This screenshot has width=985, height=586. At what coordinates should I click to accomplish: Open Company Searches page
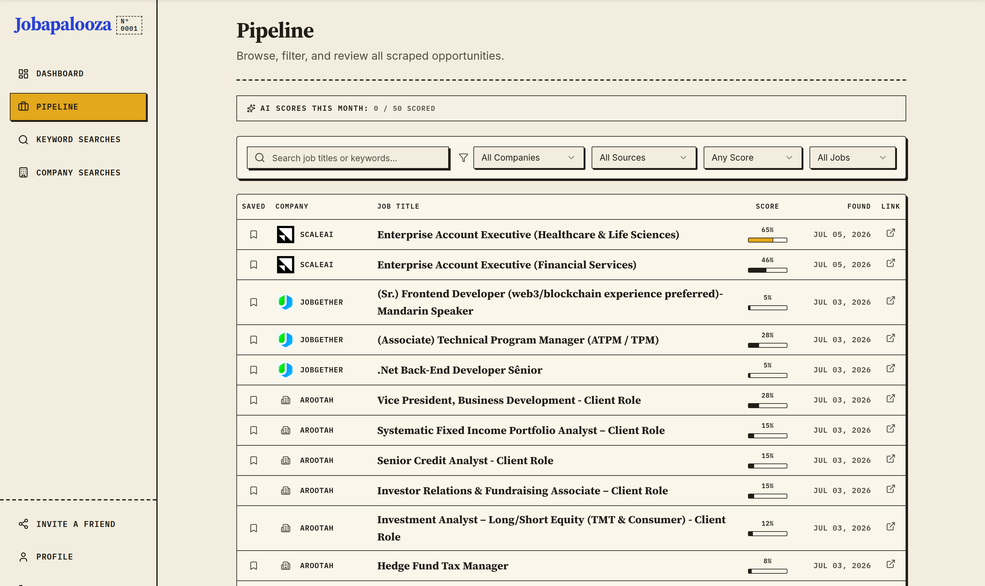coord(78,173)
